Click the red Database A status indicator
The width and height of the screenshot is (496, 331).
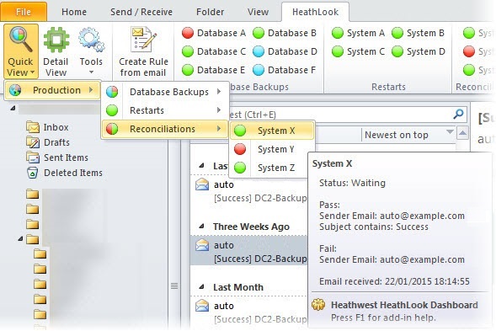click(188, 33)
